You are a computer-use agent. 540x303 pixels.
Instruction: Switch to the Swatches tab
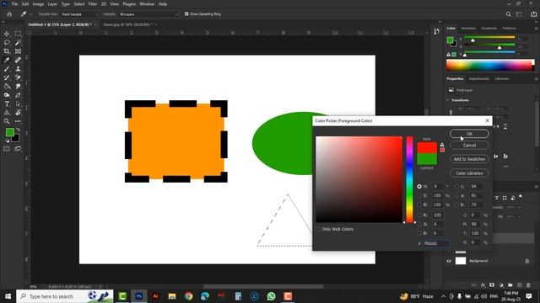click(468, 28)
